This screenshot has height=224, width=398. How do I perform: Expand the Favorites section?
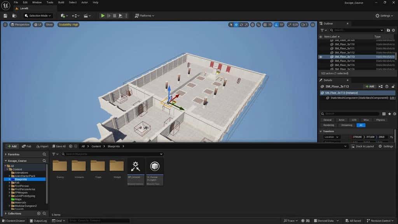pos(6,154)
